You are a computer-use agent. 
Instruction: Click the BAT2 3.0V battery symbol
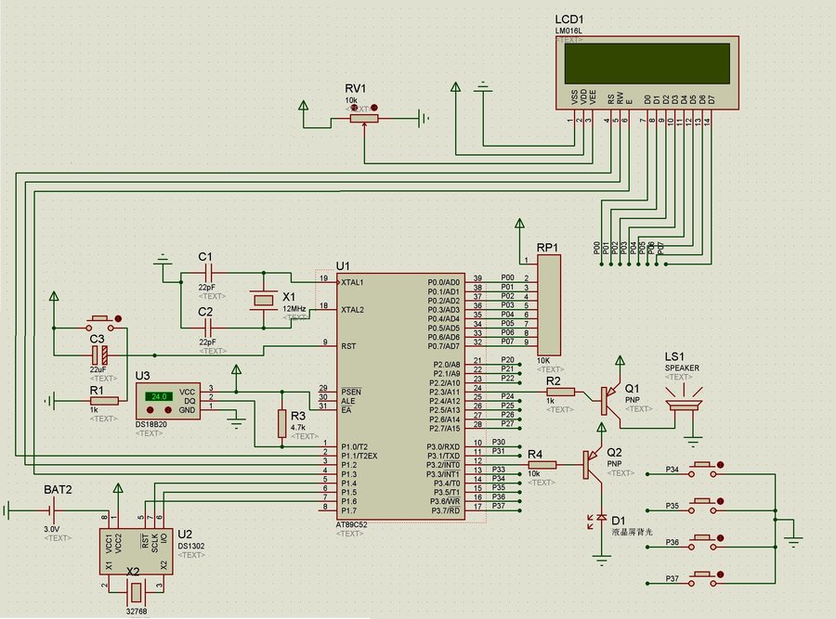pos(52,509)
